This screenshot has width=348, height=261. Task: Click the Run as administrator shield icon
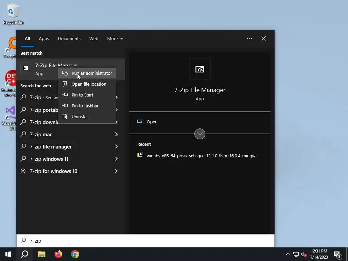point(65,73)
